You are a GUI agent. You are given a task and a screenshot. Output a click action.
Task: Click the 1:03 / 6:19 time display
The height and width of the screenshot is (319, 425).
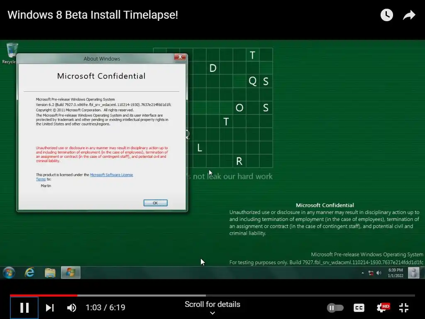click(x=105, y=307)
